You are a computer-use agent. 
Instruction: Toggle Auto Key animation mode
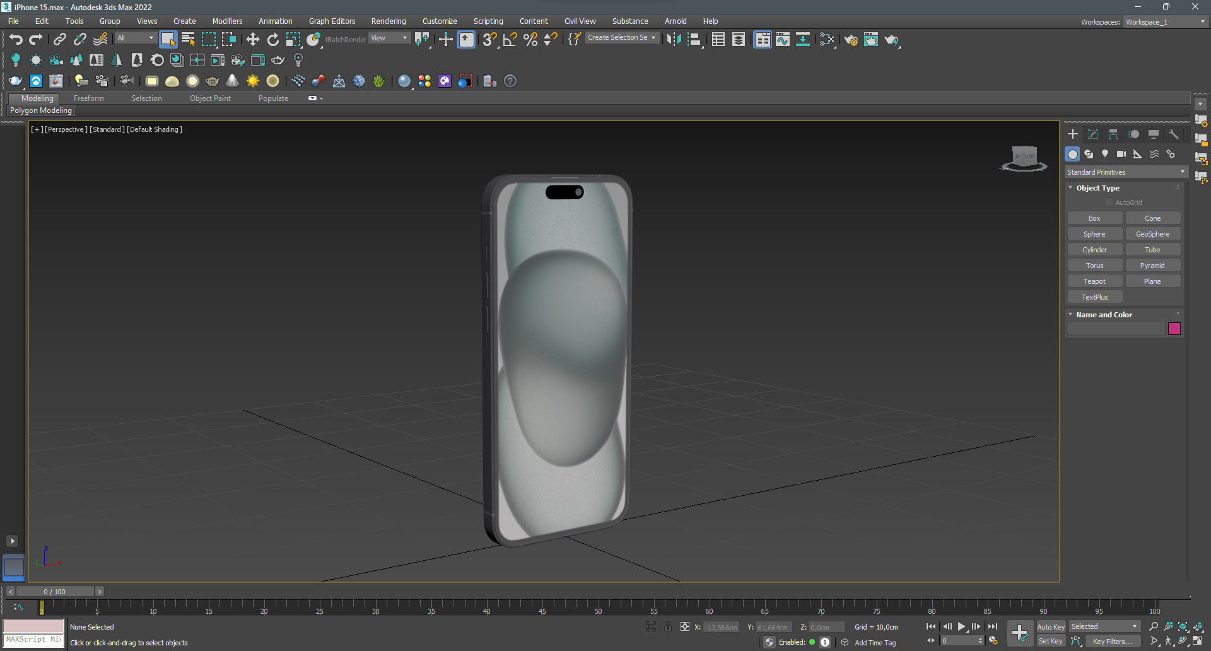coord(1051,626)
